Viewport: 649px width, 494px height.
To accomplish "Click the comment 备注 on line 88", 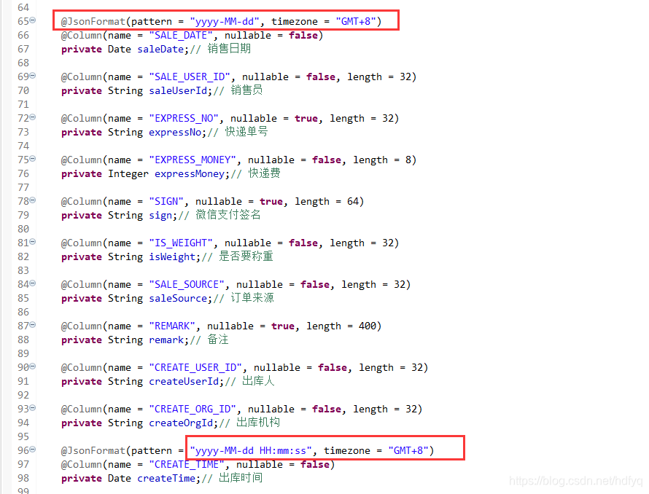I will [218, 340].
